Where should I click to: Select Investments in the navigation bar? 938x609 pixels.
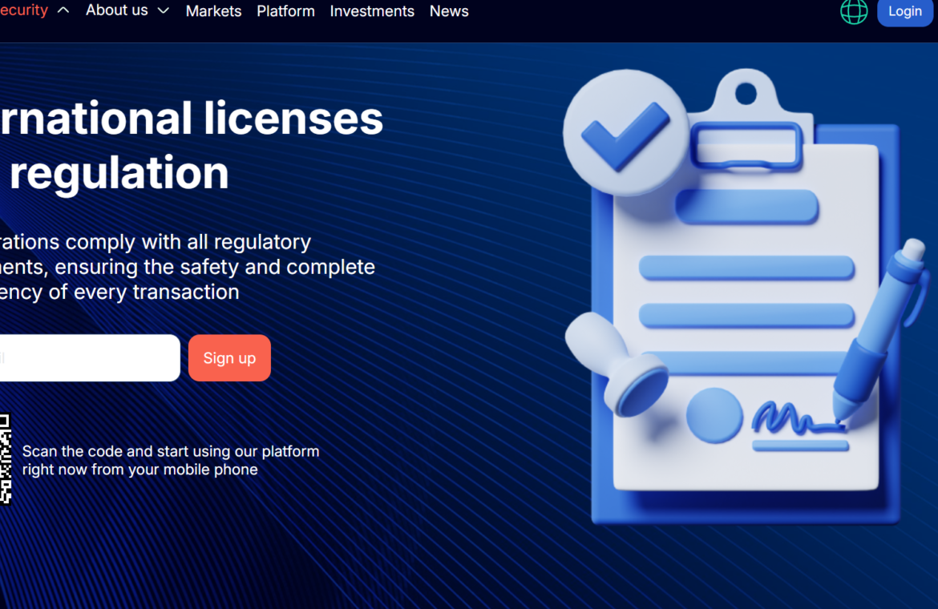tap(372, 11)
